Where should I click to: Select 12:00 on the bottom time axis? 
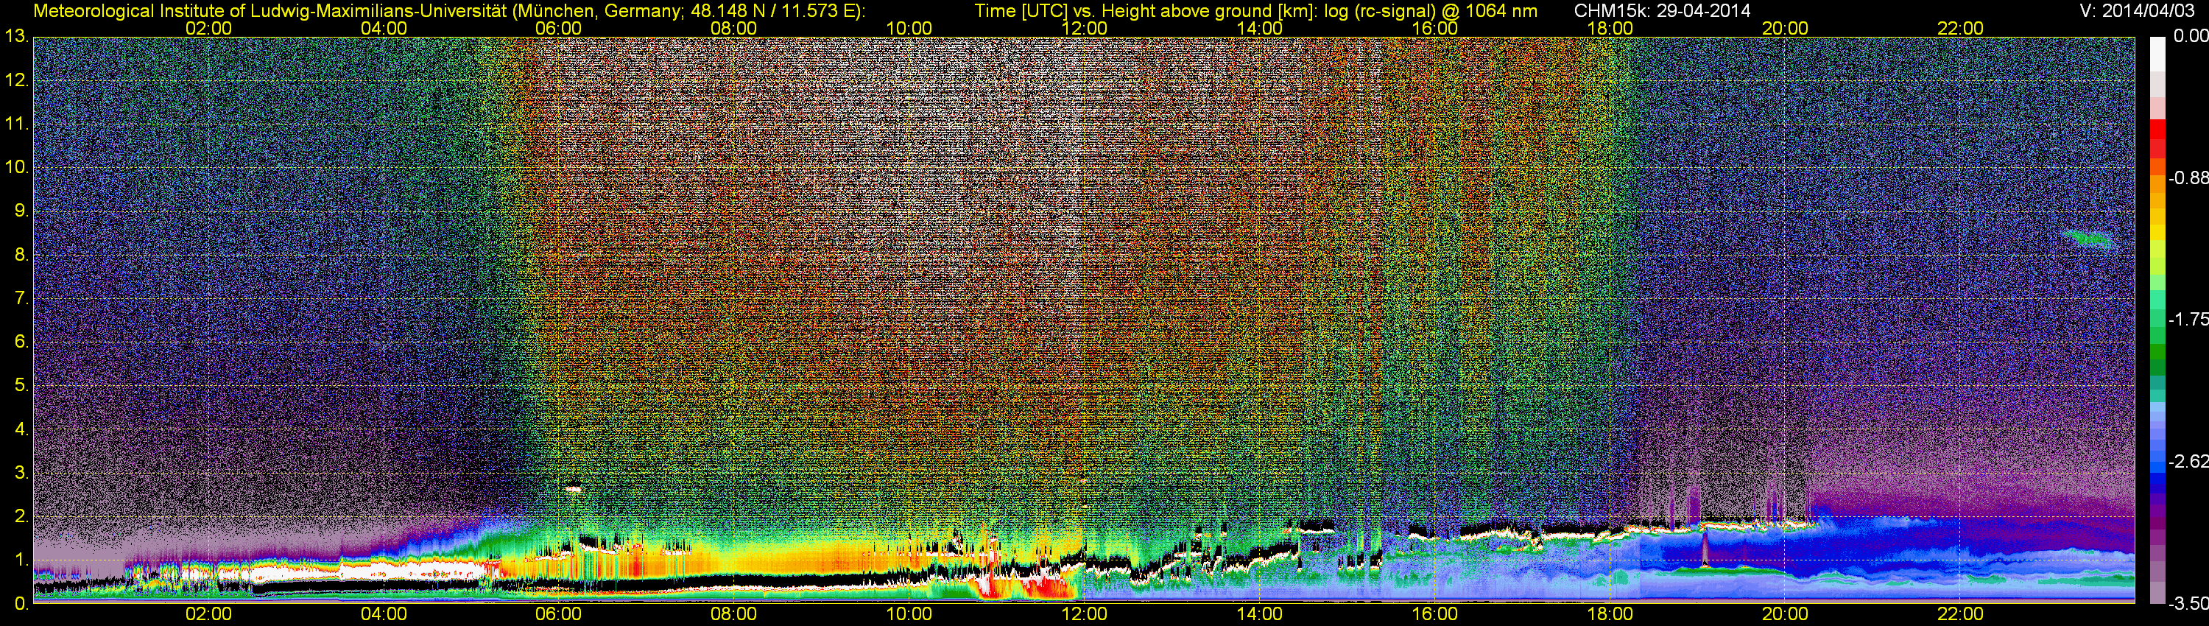click(1084, 614)
